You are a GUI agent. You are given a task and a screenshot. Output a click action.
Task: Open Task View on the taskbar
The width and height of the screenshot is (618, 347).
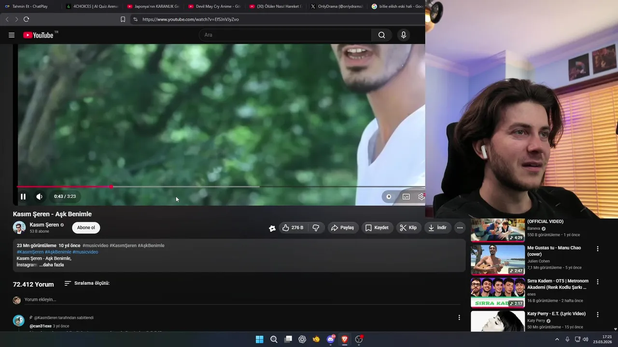[x=288, y=339]
